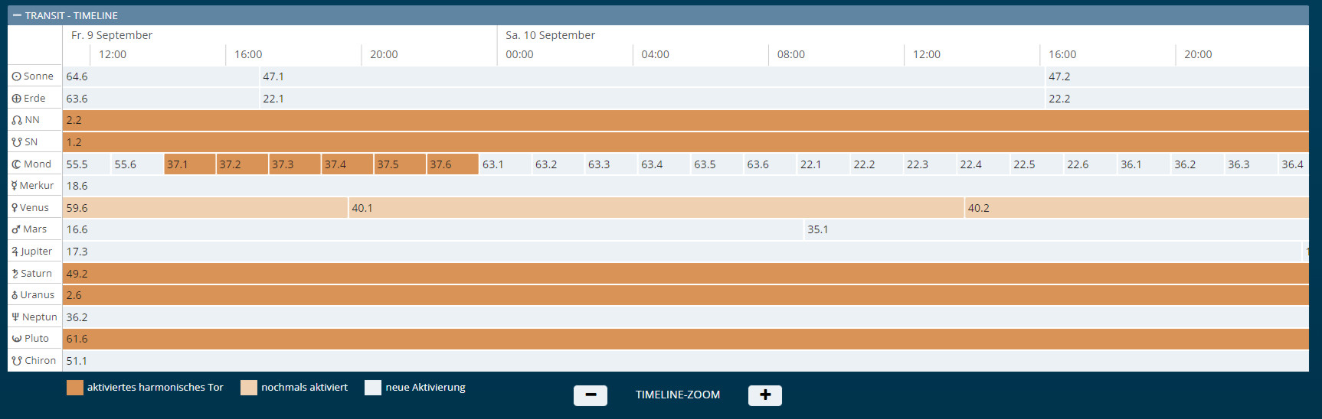Click the Sonne planet symbol icon
This screenshot has height=419, width=1322.
pyautogui.click(x=16, y=76)
